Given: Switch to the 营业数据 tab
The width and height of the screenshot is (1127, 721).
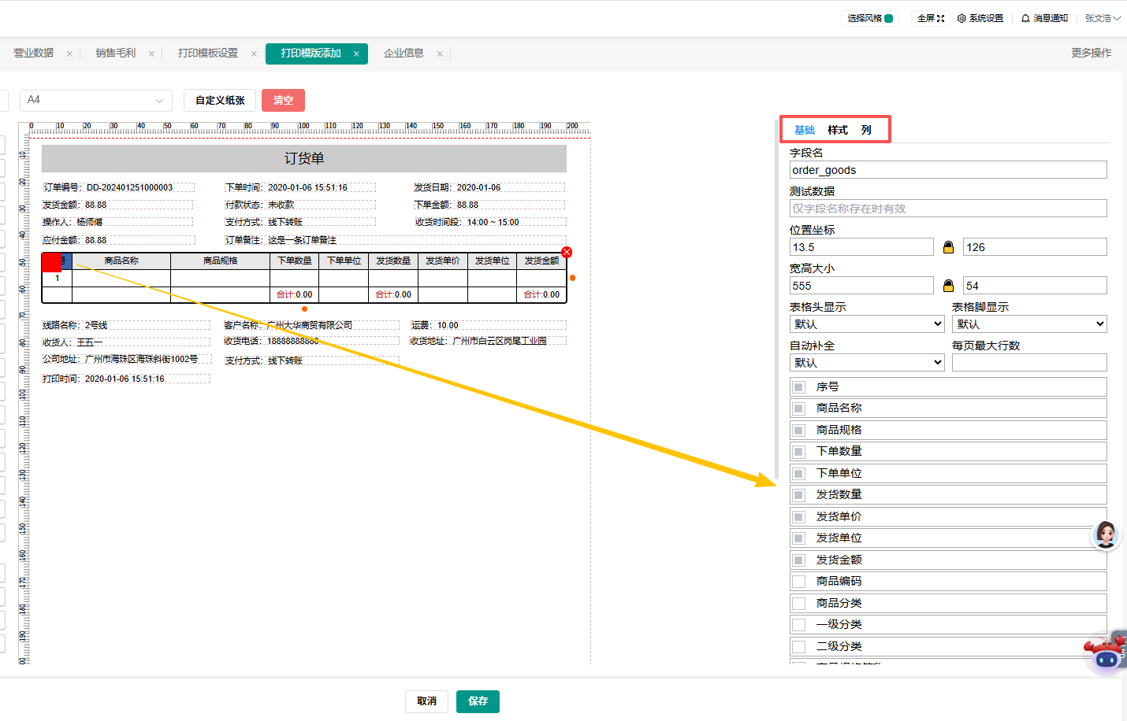Looking at the screenshot, I should point(34,53).
